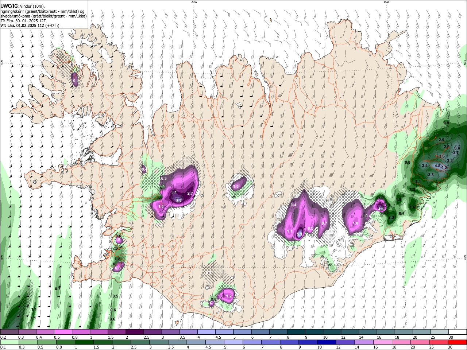Pick the bright pink 0.5–0.8 swatch, top legend row
Screen dimensions: 467x350
63,332
